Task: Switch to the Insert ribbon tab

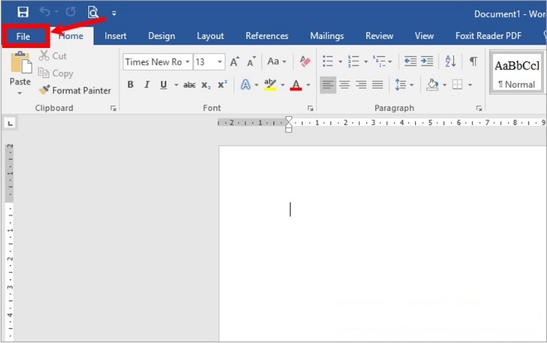Action: pos(116,36)
